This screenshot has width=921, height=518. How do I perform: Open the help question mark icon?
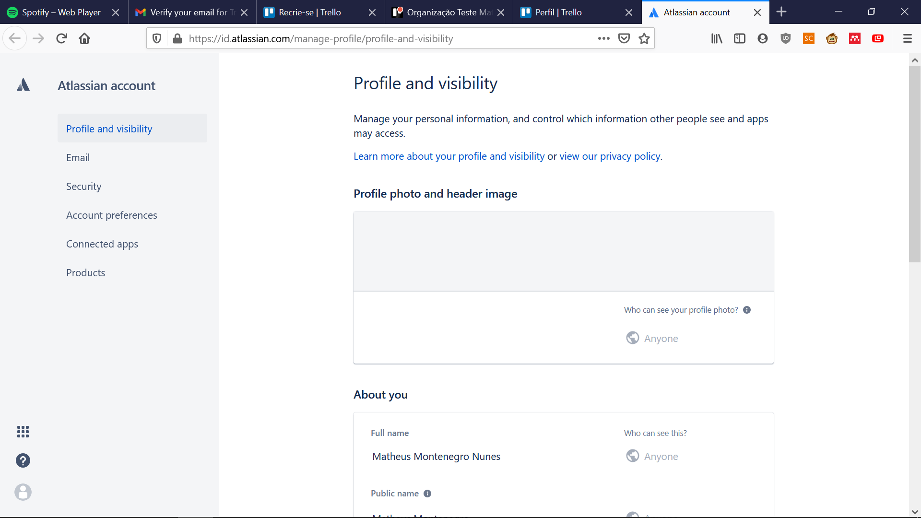pos(23,460)
